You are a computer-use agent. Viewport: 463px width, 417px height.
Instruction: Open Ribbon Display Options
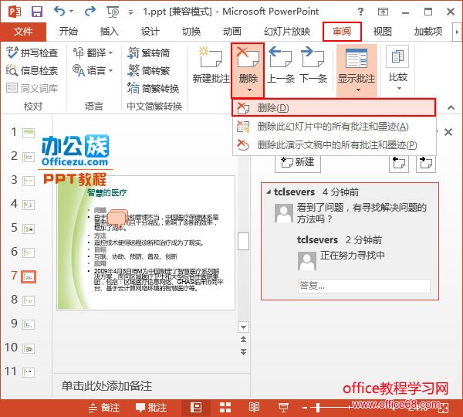tap(383, 12)
